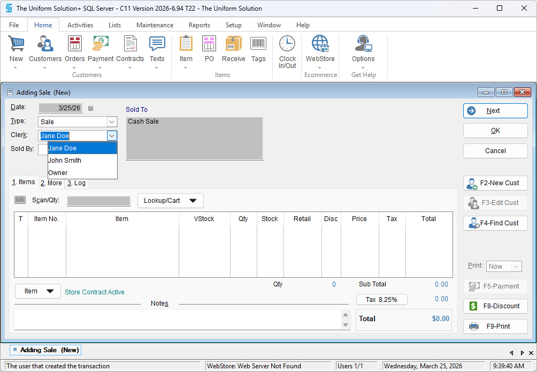
Task: Open the Customers ribbon icon
Action: pos(45,44)
